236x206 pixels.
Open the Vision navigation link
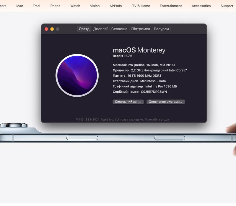coord(95,6)
